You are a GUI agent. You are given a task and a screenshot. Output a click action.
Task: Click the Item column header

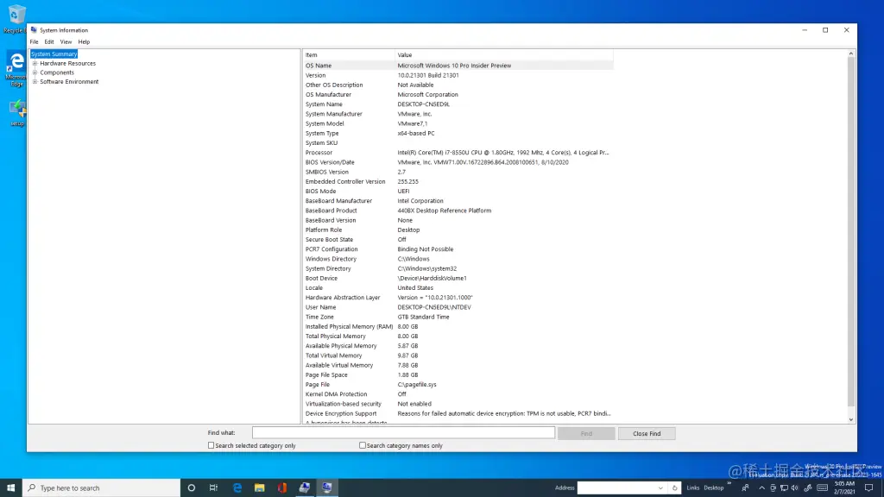(349, 54)
